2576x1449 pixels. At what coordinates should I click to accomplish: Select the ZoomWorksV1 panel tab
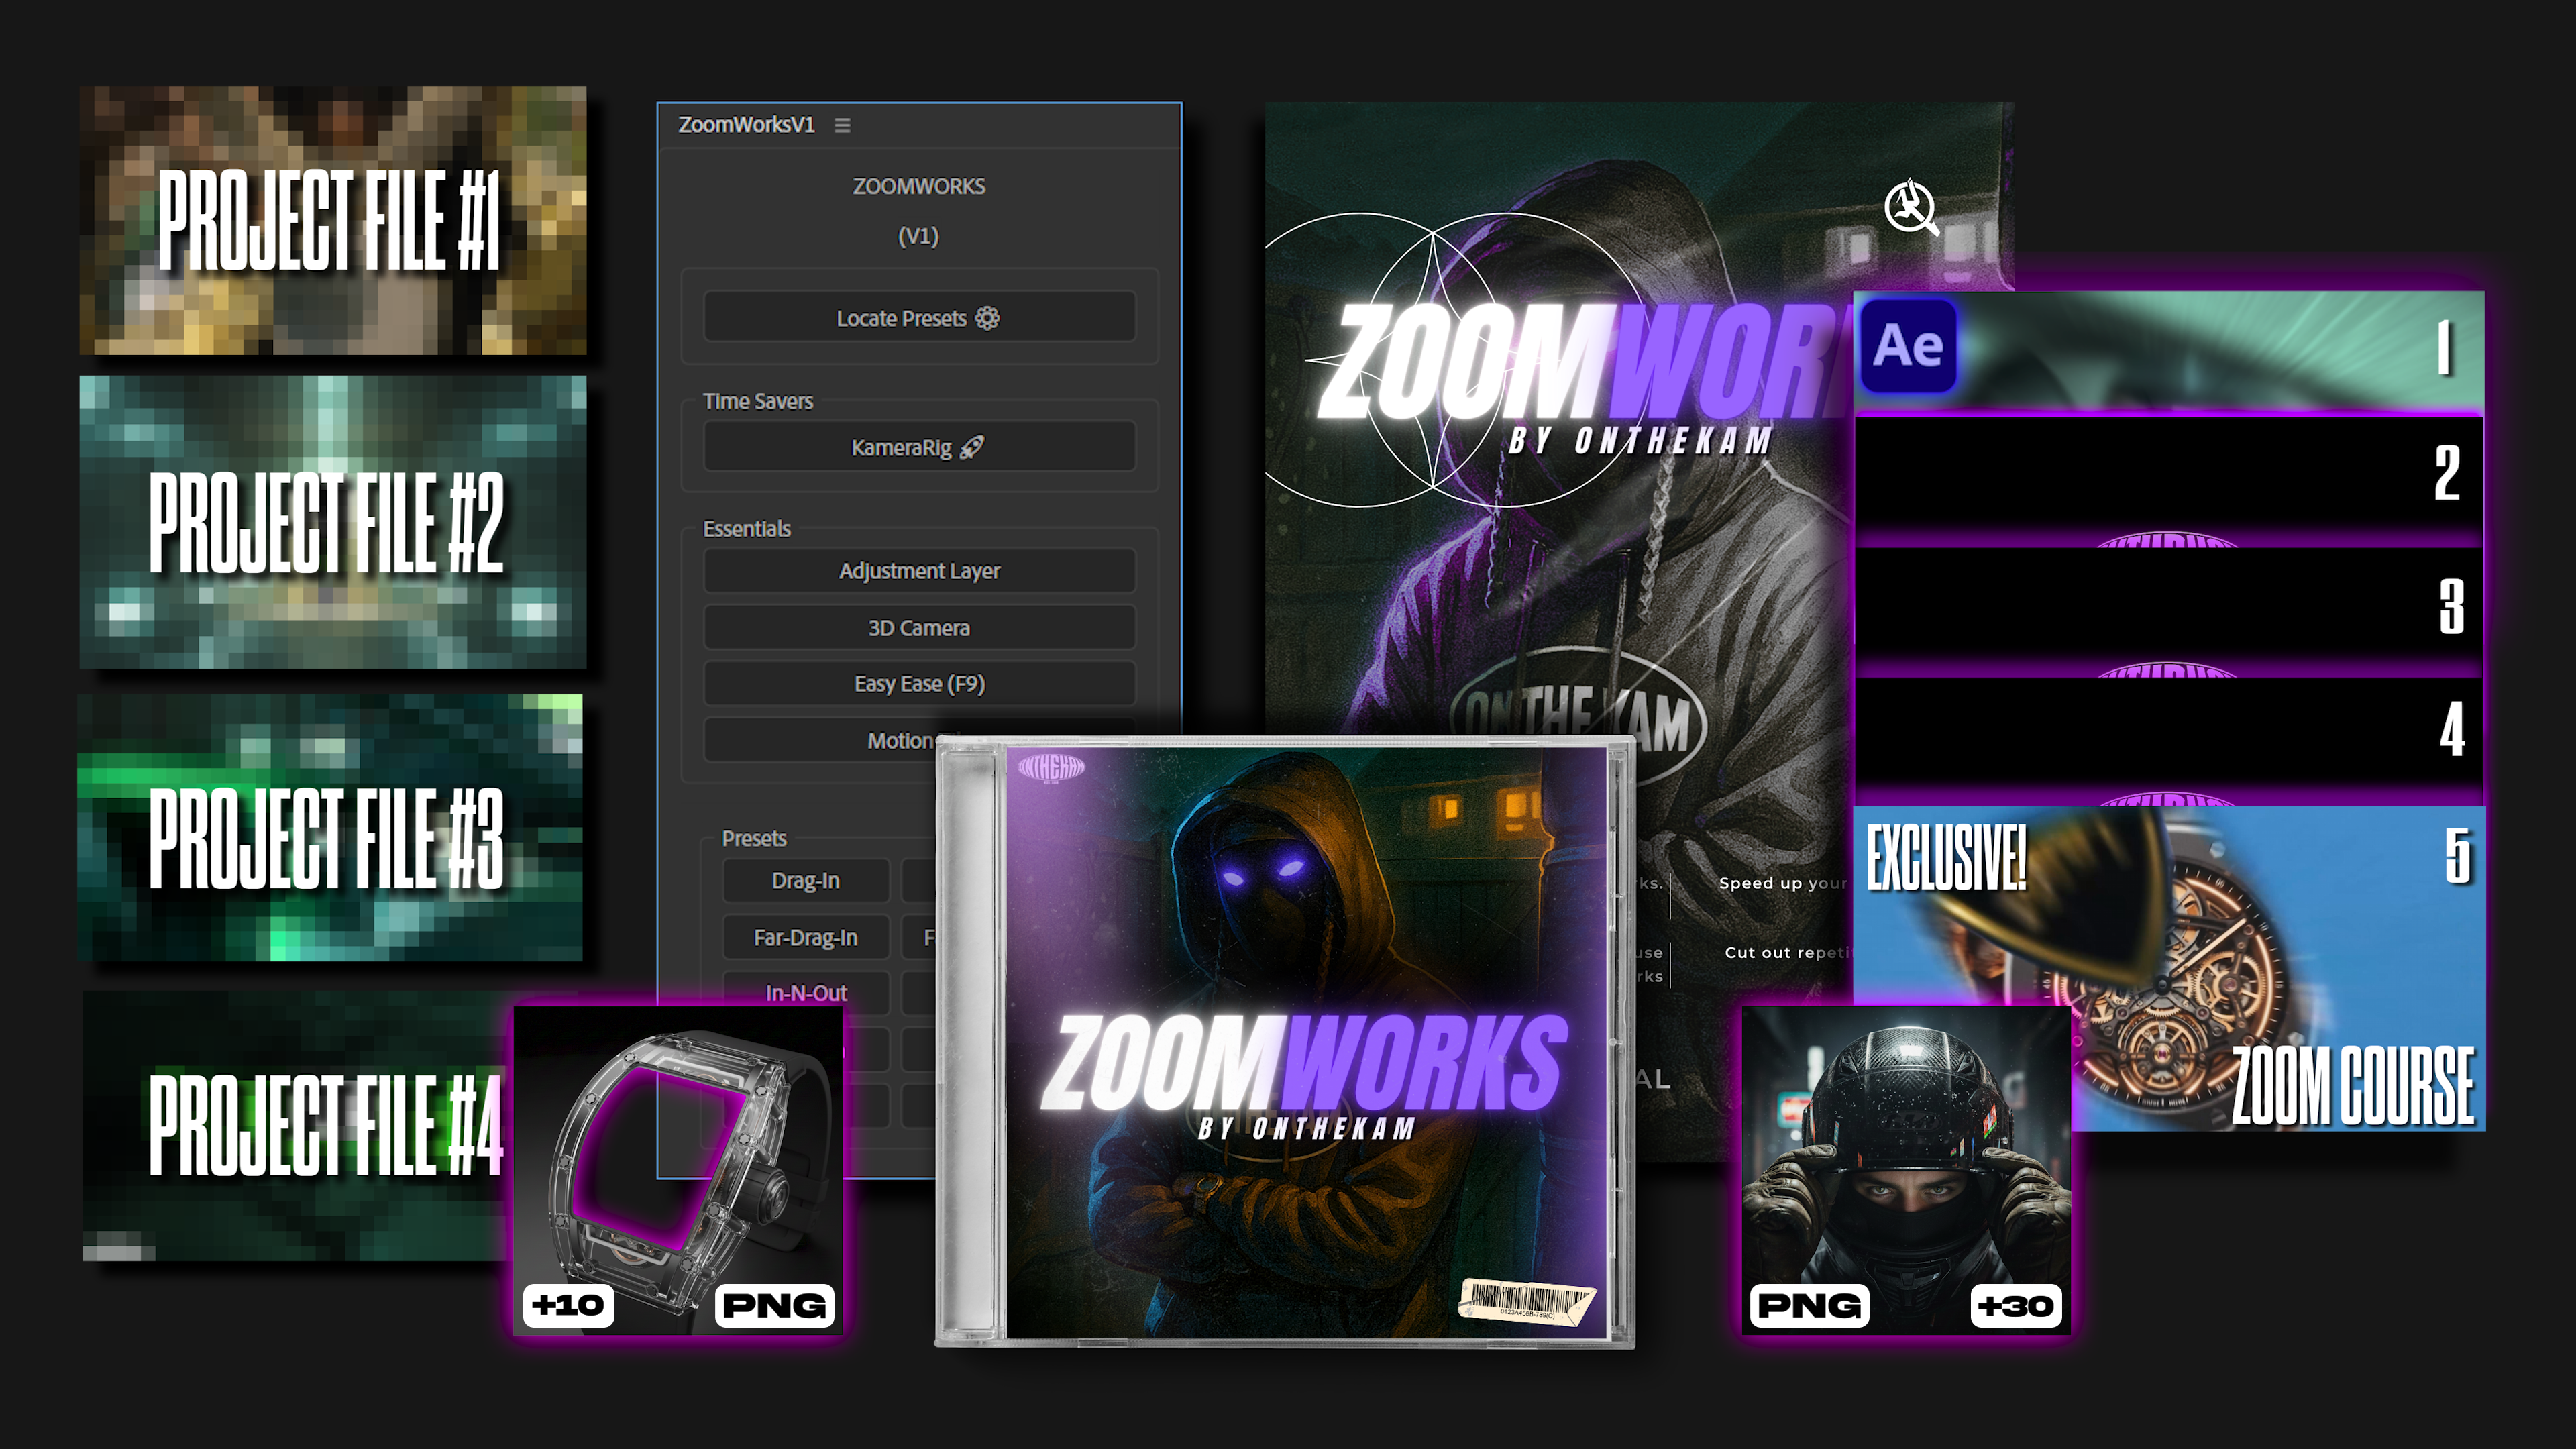pos(746,125)
